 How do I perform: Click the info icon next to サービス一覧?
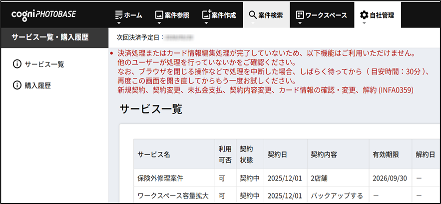pyautogui.click(x=17, y=64)
